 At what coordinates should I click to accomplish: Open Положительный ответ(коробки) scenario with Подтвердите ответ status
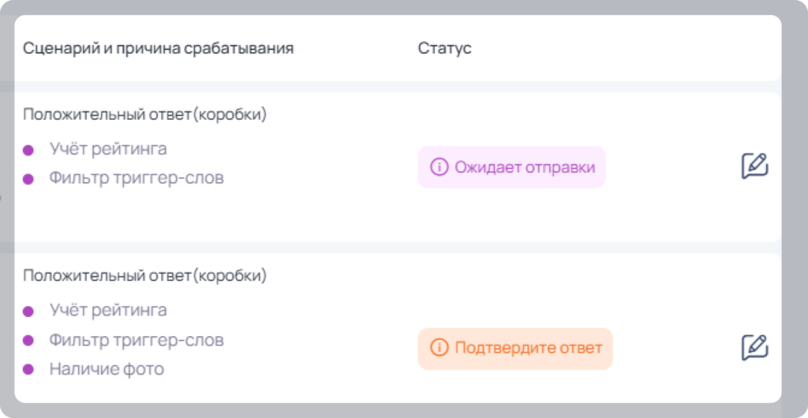click(145, 275)
